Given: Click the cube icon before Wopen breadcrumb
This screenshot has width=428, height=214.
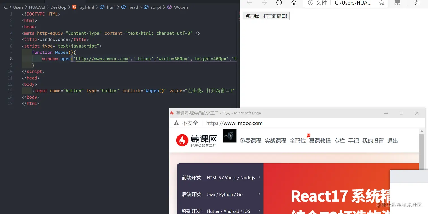Looking at the screenshot, I should [169, 7].
